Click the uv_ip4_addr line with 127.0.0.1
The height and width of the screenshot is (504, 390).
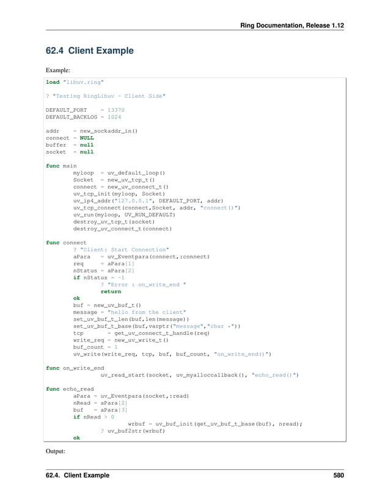pyautogui.click(x=148, y=201)
